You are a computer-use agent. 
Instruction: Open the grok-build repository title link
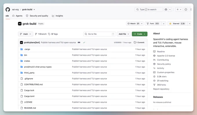29,24
